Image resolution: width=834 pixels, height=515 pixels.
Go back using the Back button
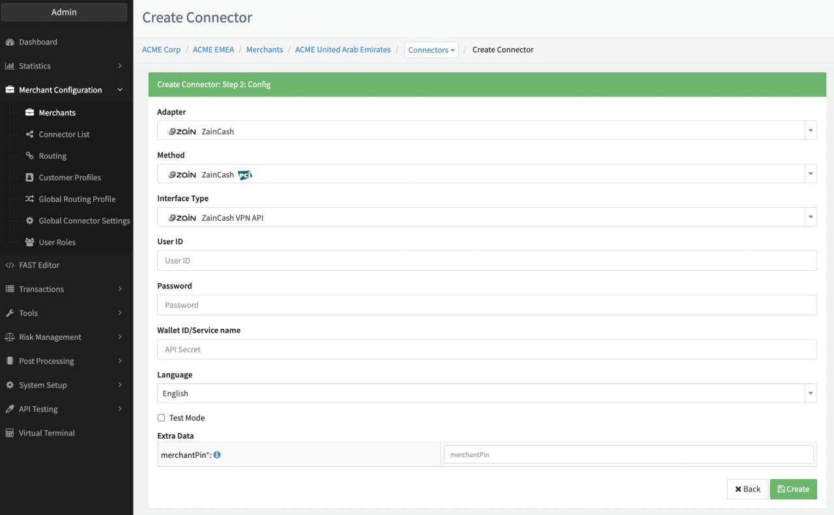(x=747, y=489)
